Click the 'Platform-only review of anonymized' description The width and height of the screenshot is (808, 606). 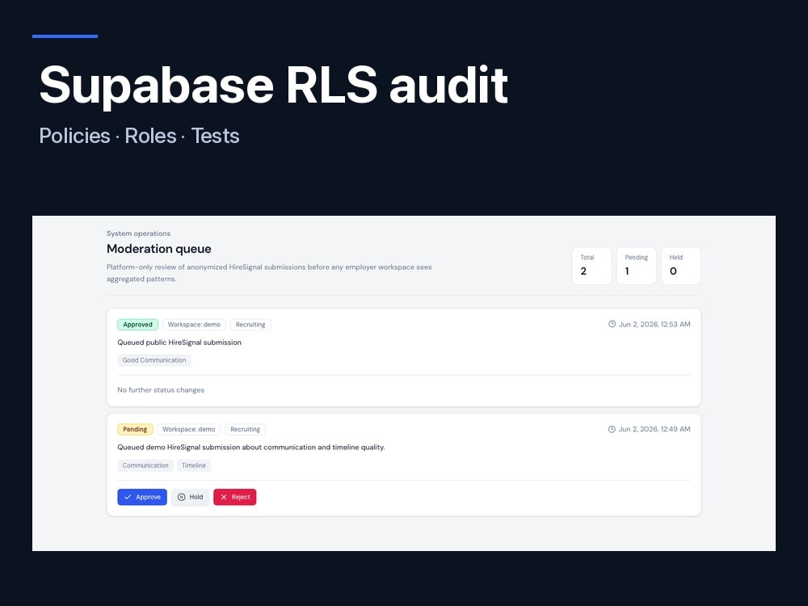(269, 272)
